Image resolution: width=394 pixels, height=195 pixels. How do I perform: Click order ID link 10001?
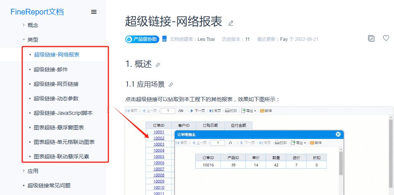coord(159,132)
